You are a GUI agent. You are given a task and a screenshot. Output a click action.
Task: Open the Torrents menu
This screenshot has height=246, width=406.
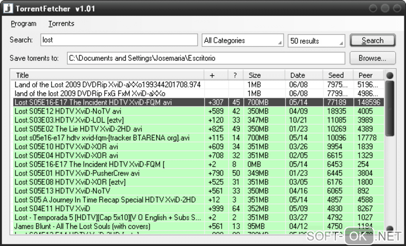pos(61,23)
